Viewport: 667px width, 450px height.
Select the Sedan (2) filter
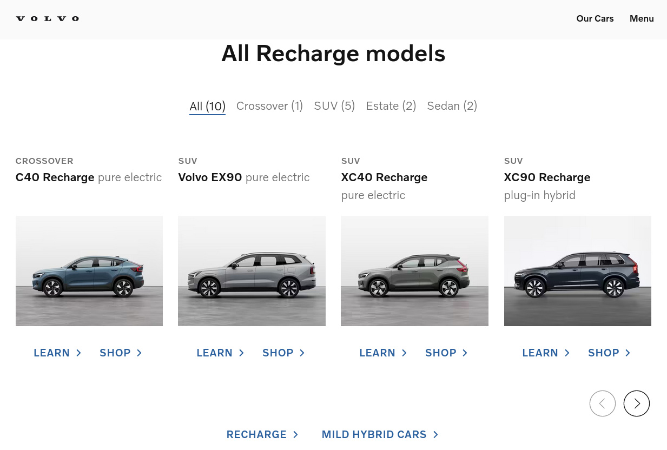coord(452,106)
